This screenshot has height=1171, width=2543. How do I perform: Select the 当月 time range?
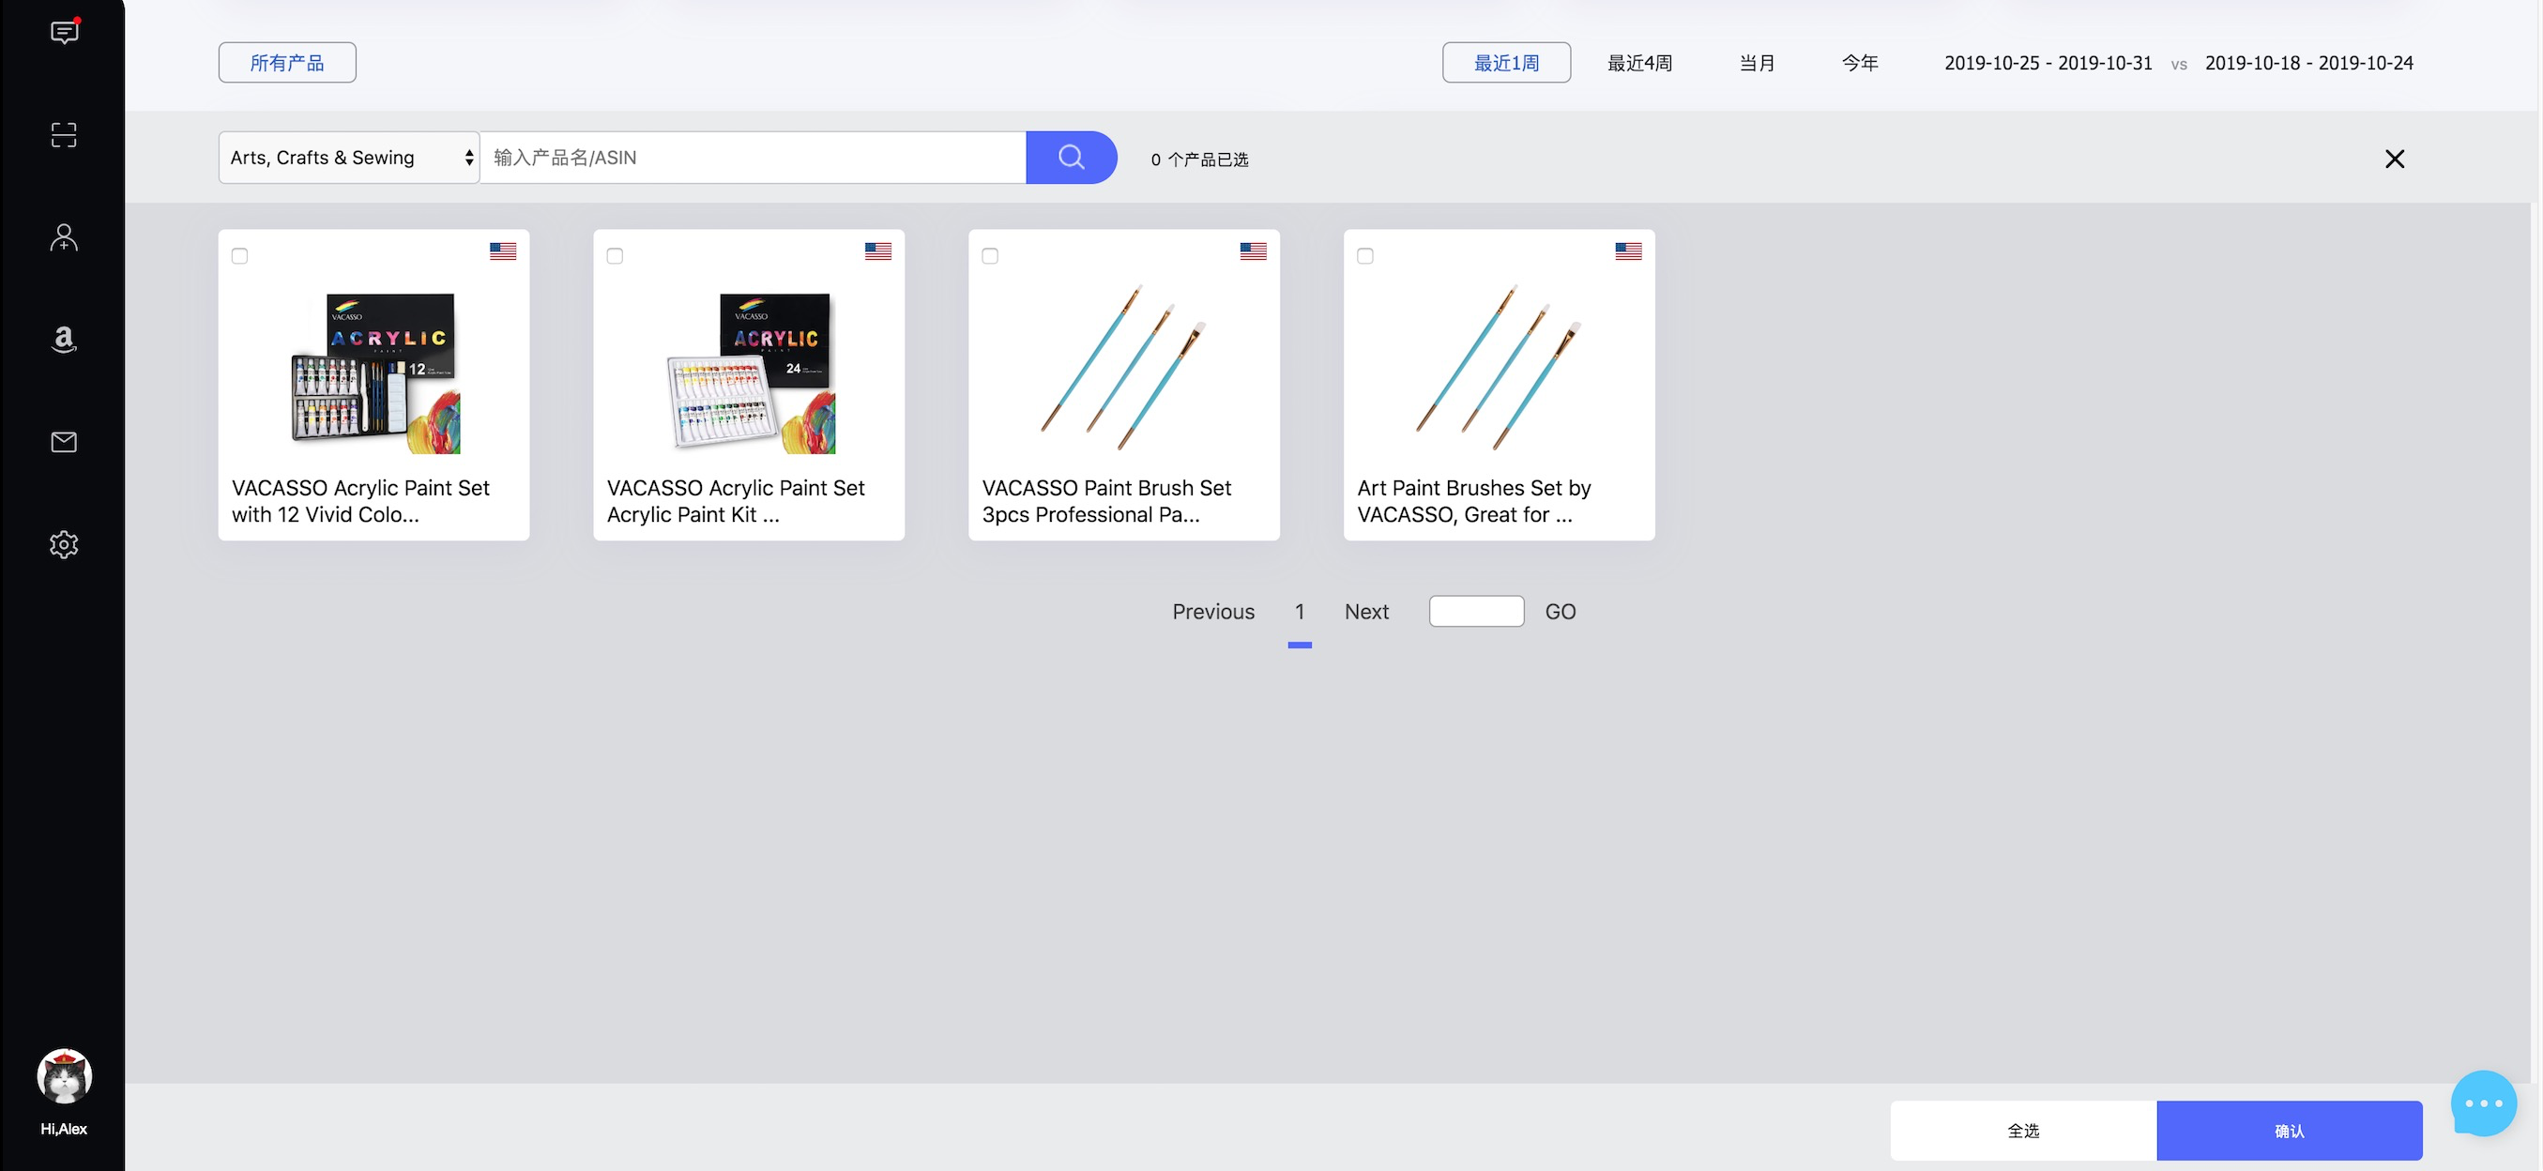click(1757, 62)
